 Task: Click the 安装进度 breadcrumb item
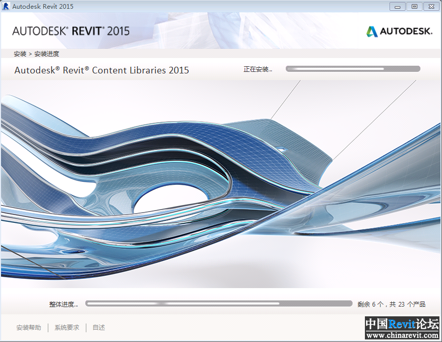coord(47,54)
